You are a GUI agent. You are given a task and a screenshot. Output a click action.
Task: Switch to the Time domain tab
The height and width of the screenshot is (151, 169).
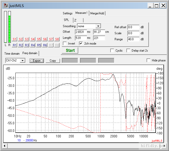(x=12, y=53)
